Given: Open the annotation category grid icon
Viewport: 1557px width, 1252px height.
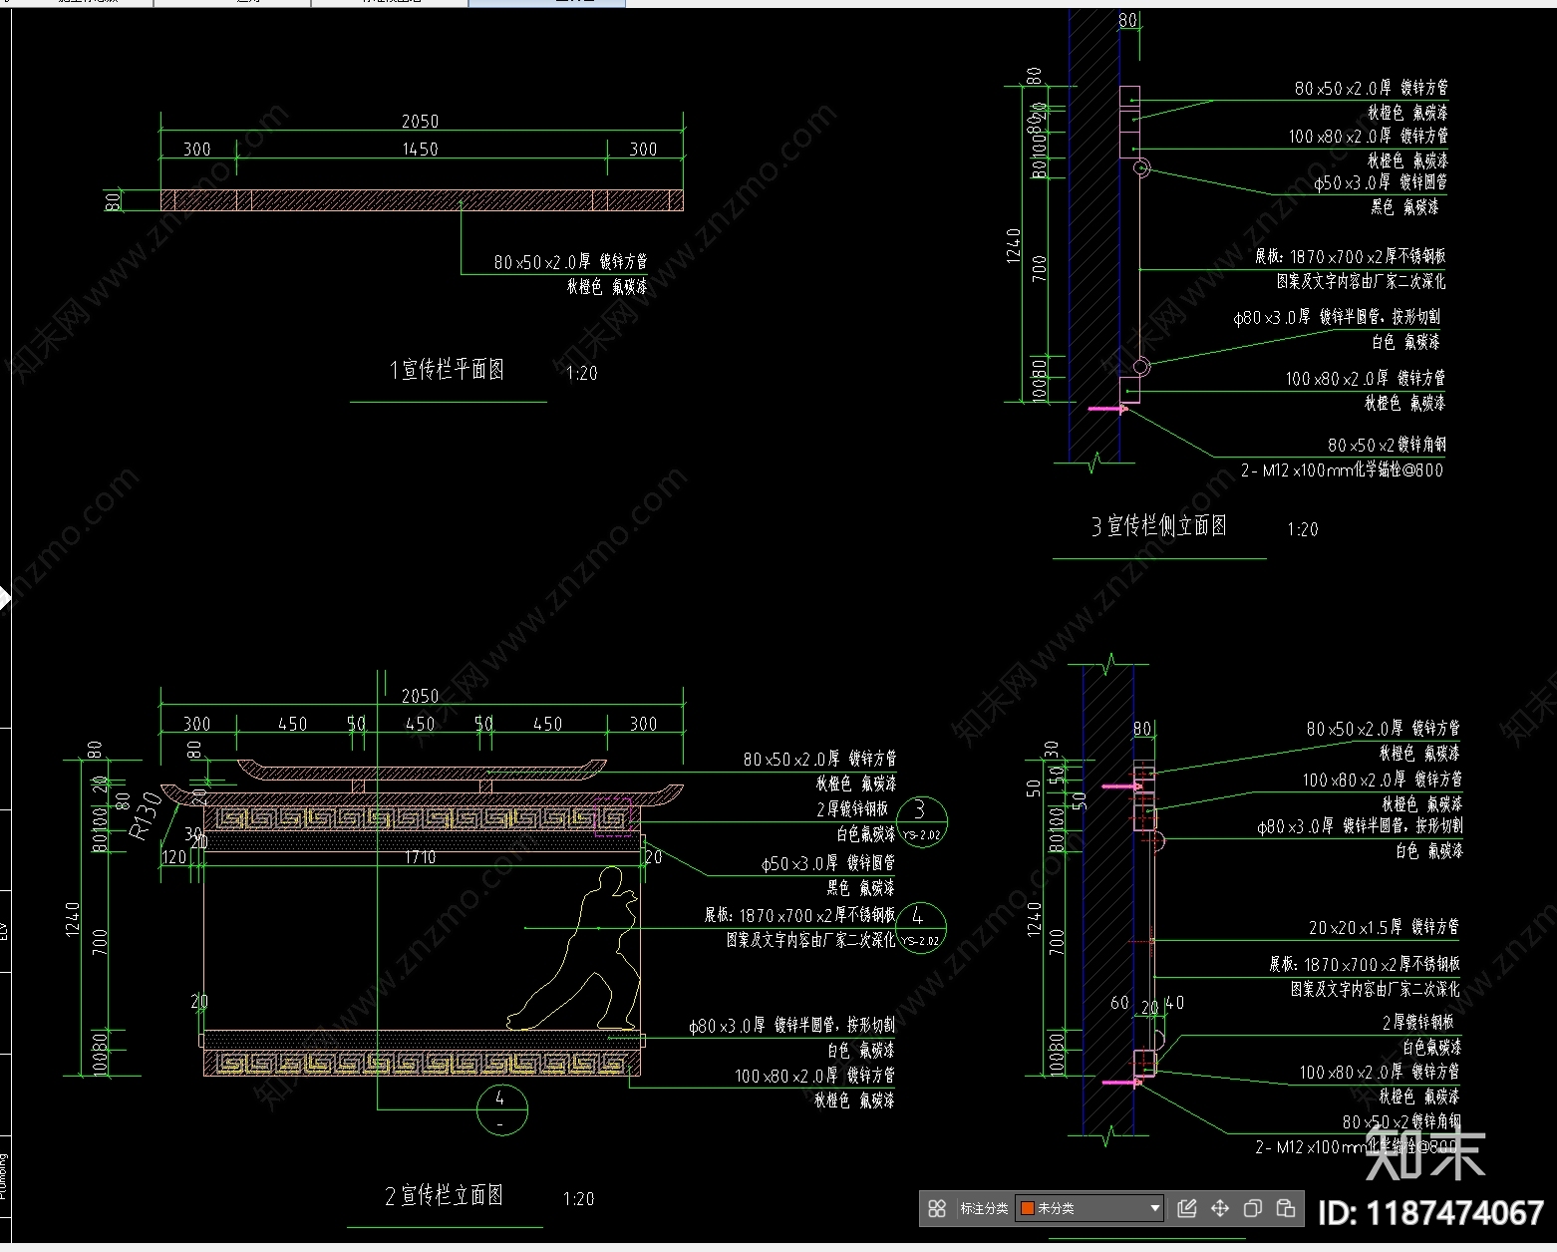Looking at the screenshot, I should click(x=936, y=1208).
